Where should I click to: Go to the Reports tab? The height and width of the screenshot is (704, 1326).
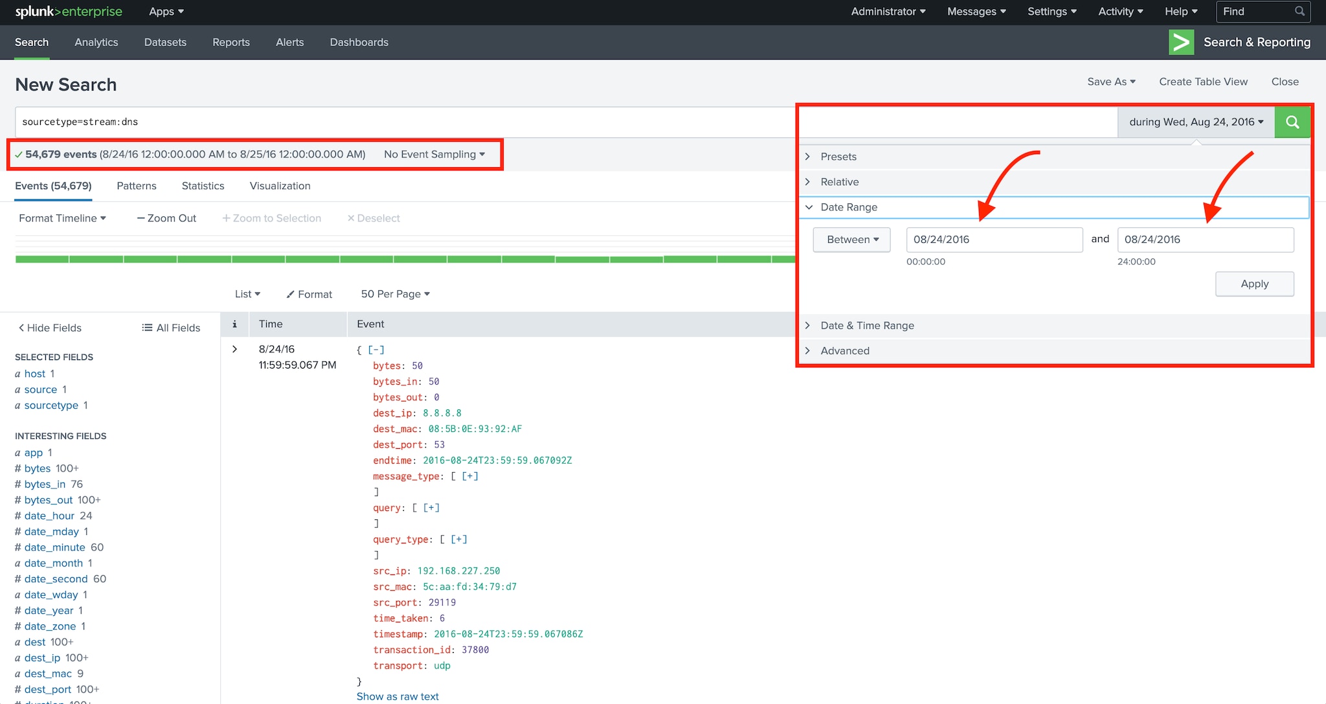click(231, 42)
